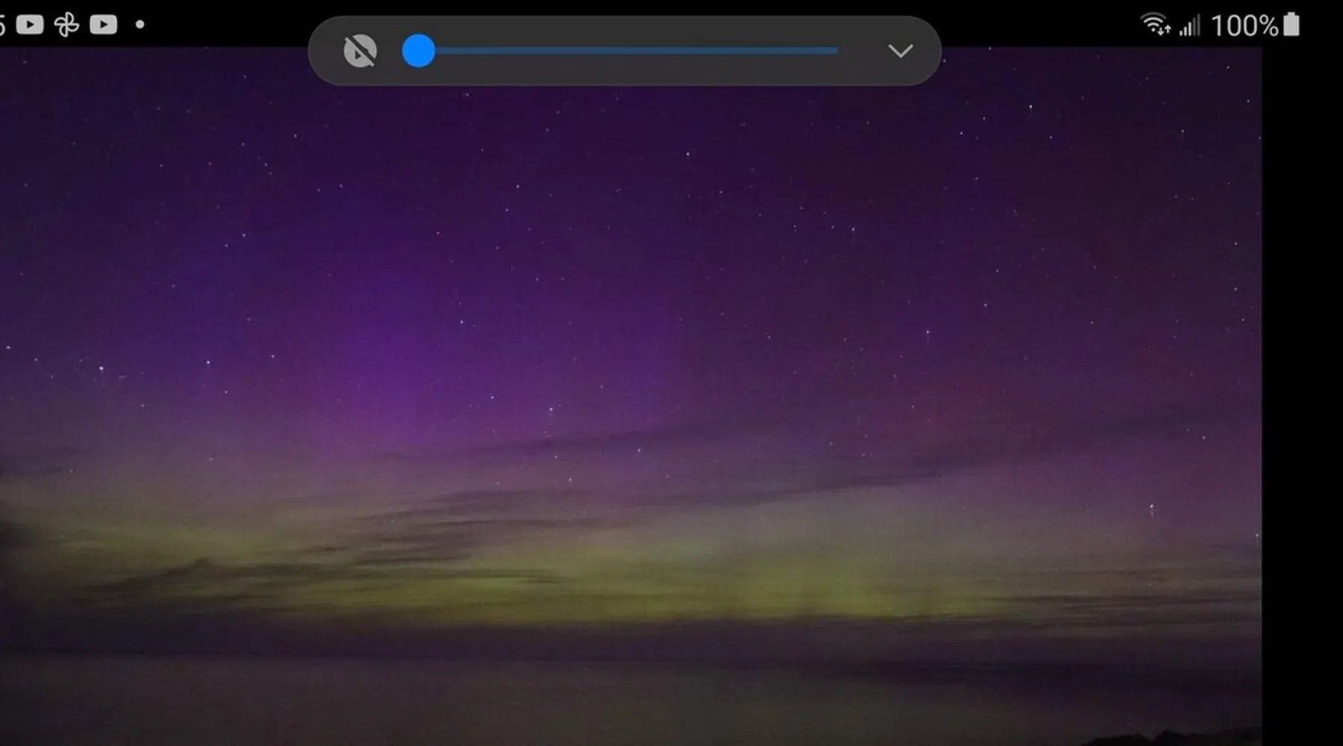Tap the partially visible clock digit
The width and height of the screenshot is (1343, 746).
coord(2,25)
